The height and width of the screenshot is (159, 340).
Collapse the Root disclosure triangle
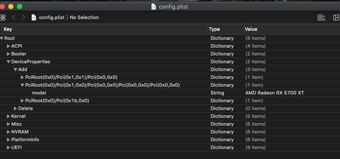2,39
